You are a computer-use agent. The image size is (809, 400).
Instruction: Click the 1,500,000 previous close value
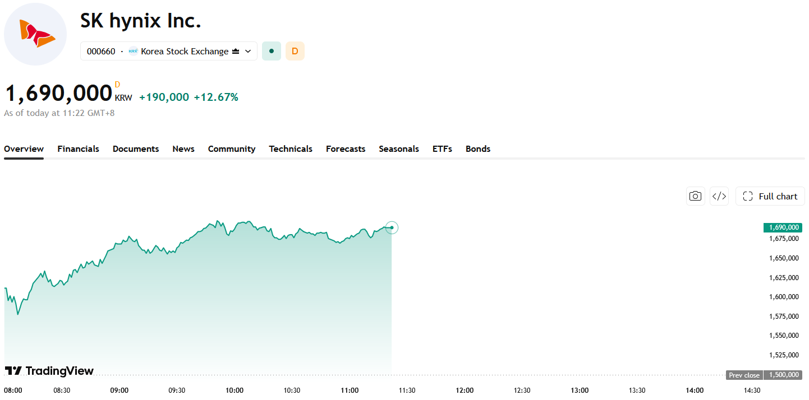783,375
